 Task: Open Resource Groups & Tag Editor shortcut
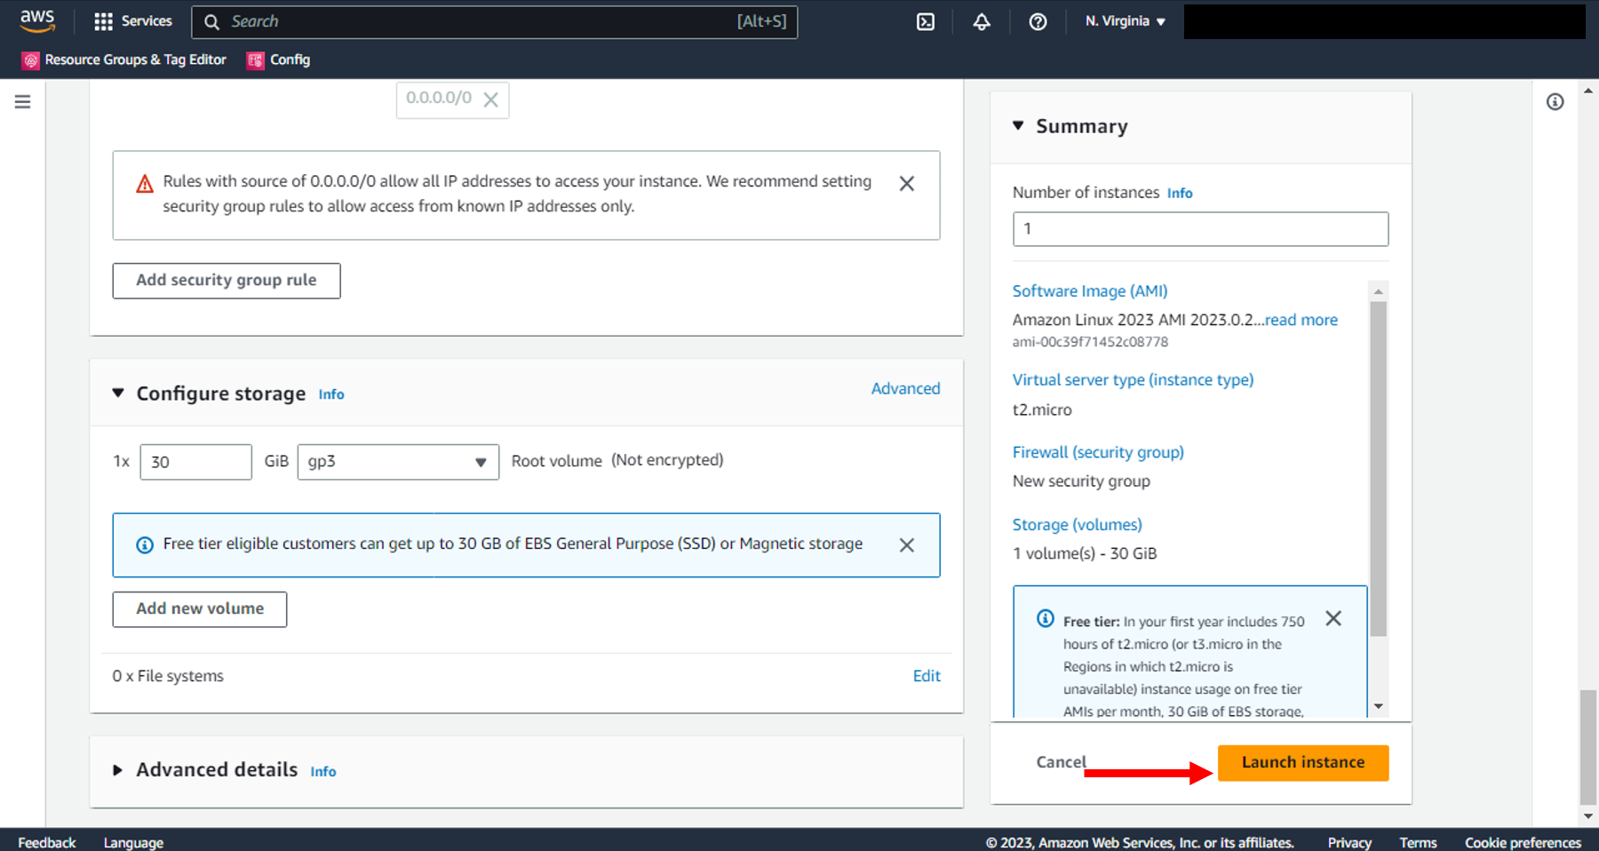[x=124, y=60]
